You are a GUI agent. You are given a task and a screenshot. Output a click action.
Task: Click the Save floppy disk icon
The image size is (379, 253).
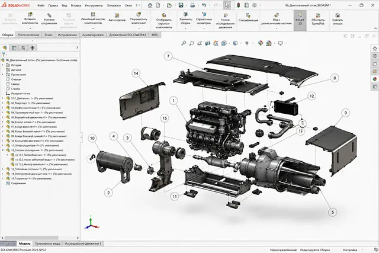[x=181, y=5]
